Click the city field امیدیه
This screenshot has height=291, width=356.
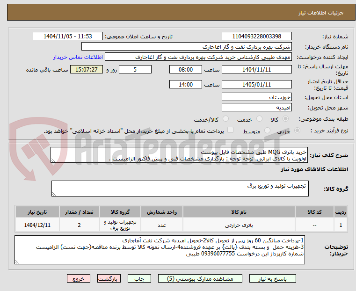click(x=256, y=107)
